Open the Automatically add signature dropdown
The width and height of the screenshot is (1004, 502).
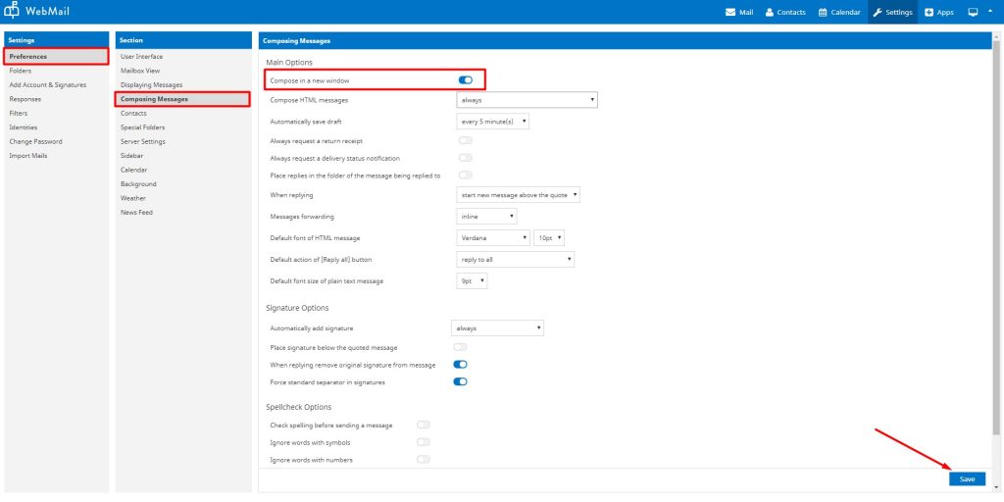point(497,327)
